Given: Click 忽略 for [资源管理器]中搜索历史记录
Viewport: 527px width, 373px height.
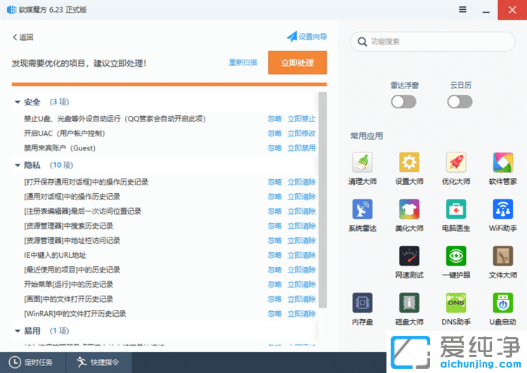Looking at the screenshot, I should (275, 225).
